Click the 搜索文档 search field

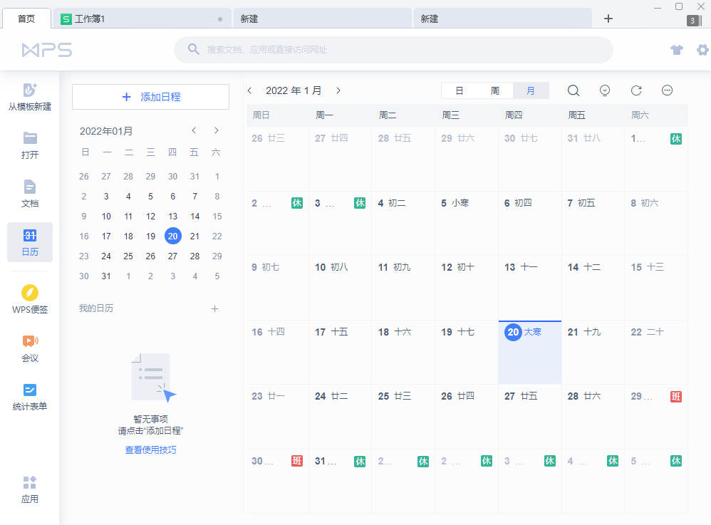393,49
